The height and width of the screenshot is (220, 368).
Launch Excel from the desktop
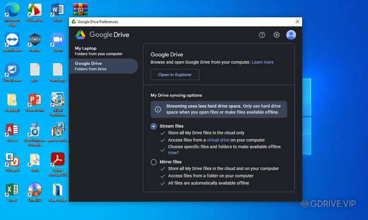(x=12, y=189)
